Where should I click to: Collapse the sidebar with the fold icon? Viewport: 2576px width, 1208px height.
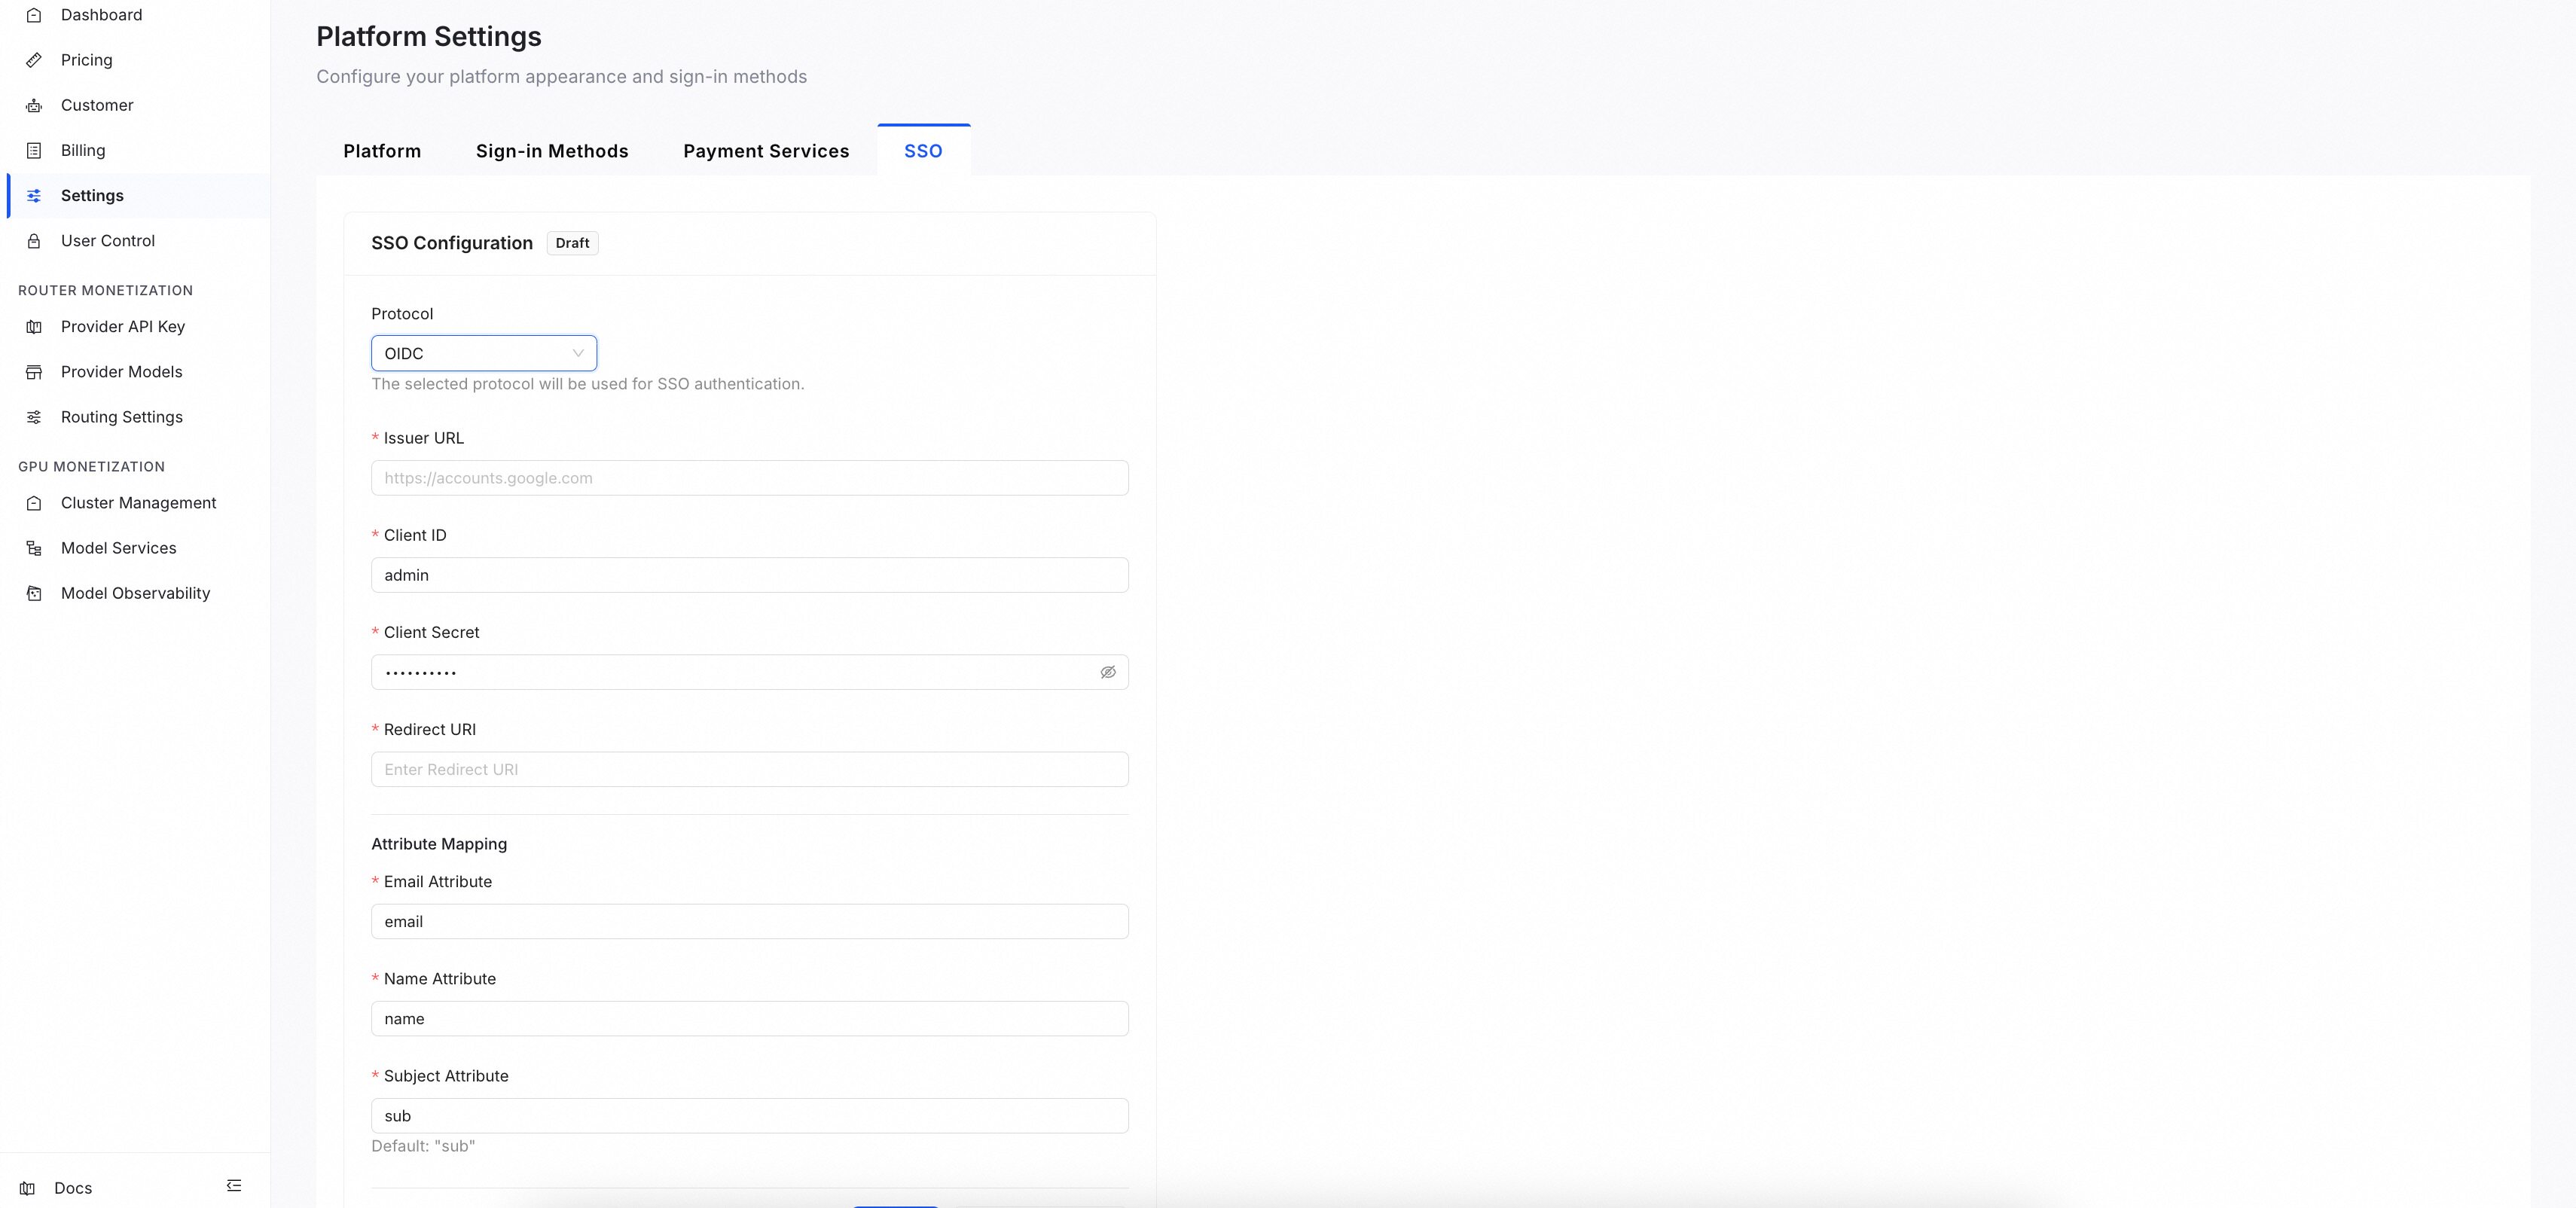coord(234,1186)
